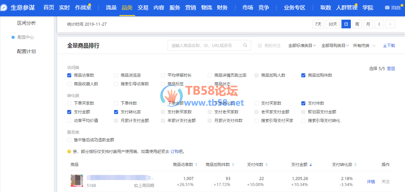This screenshot has width=405, height=192.
Task: Check 商品收藏人数 option
Action: pyautogui.click(x=69, y=84)
